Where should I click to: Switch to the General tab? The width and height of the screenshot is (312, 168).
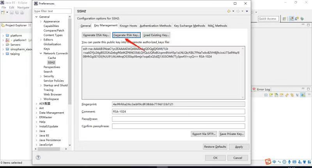86,26
